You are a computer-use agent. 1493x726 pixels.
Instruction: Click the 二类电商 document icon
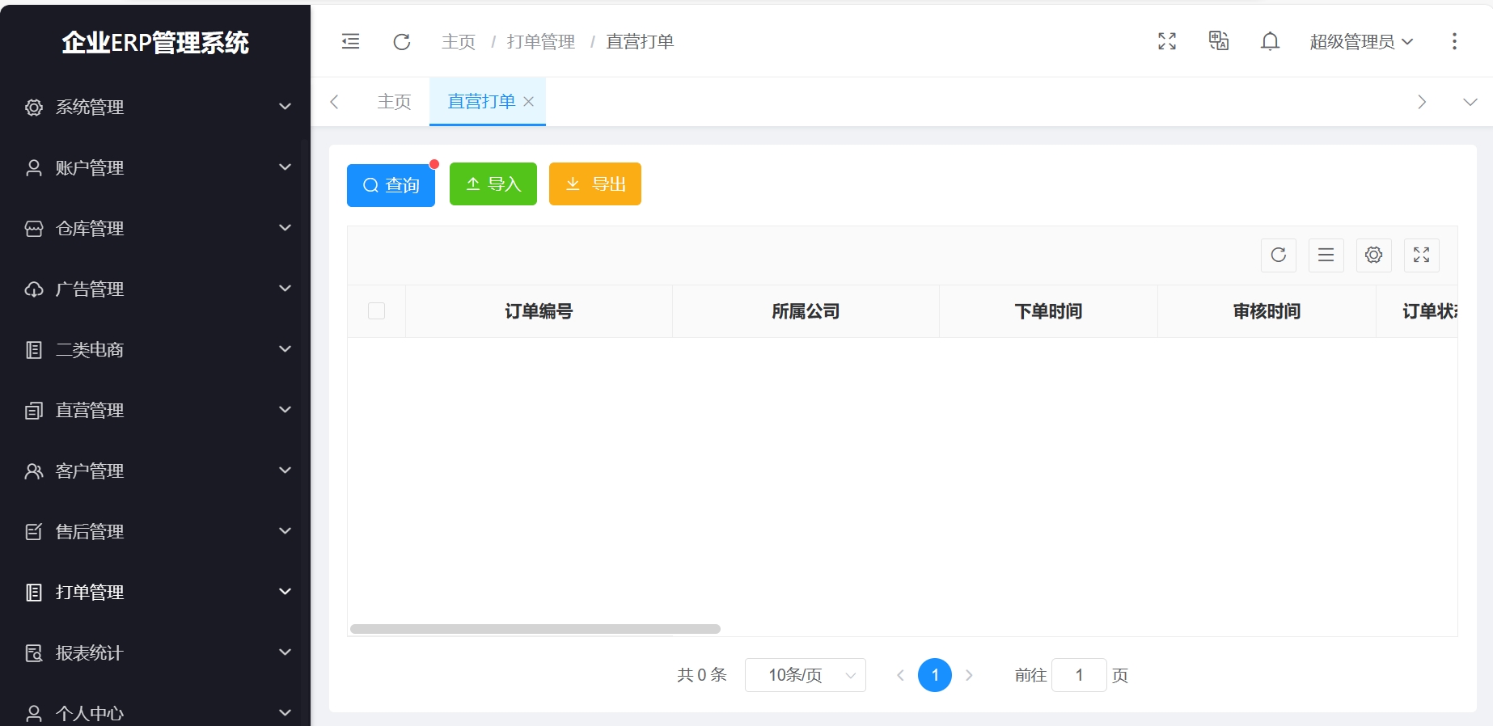(34, 350)
